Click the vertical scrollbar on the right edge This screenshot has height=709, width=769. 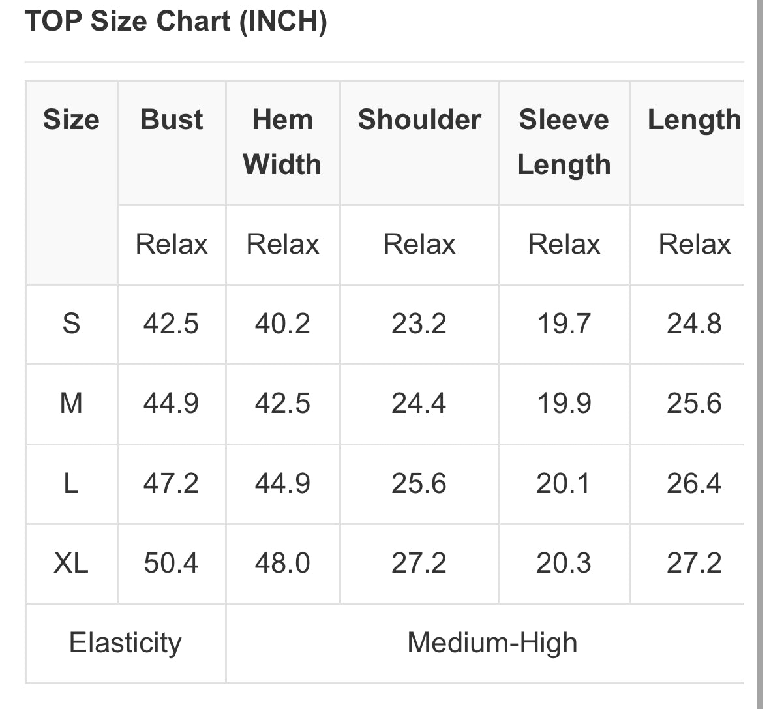[760, 352]
